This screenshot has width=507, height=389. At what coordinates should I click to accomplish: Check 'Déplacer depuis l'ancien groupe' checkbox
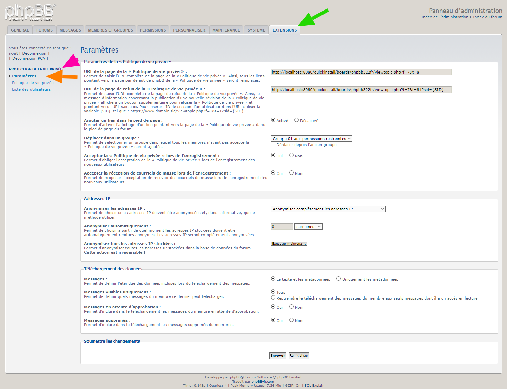(x=273, y=145)
